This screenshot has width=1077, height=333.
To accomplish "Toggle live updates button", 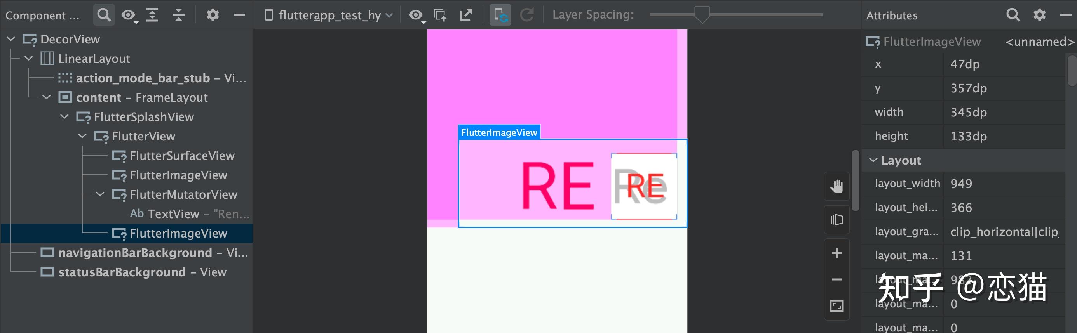I will (500, 15).
